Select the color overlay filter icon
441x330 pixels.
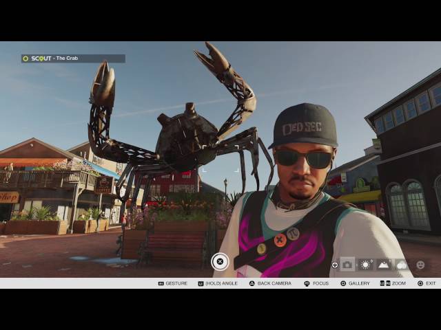pyautogui.click(x=402, y=265)
